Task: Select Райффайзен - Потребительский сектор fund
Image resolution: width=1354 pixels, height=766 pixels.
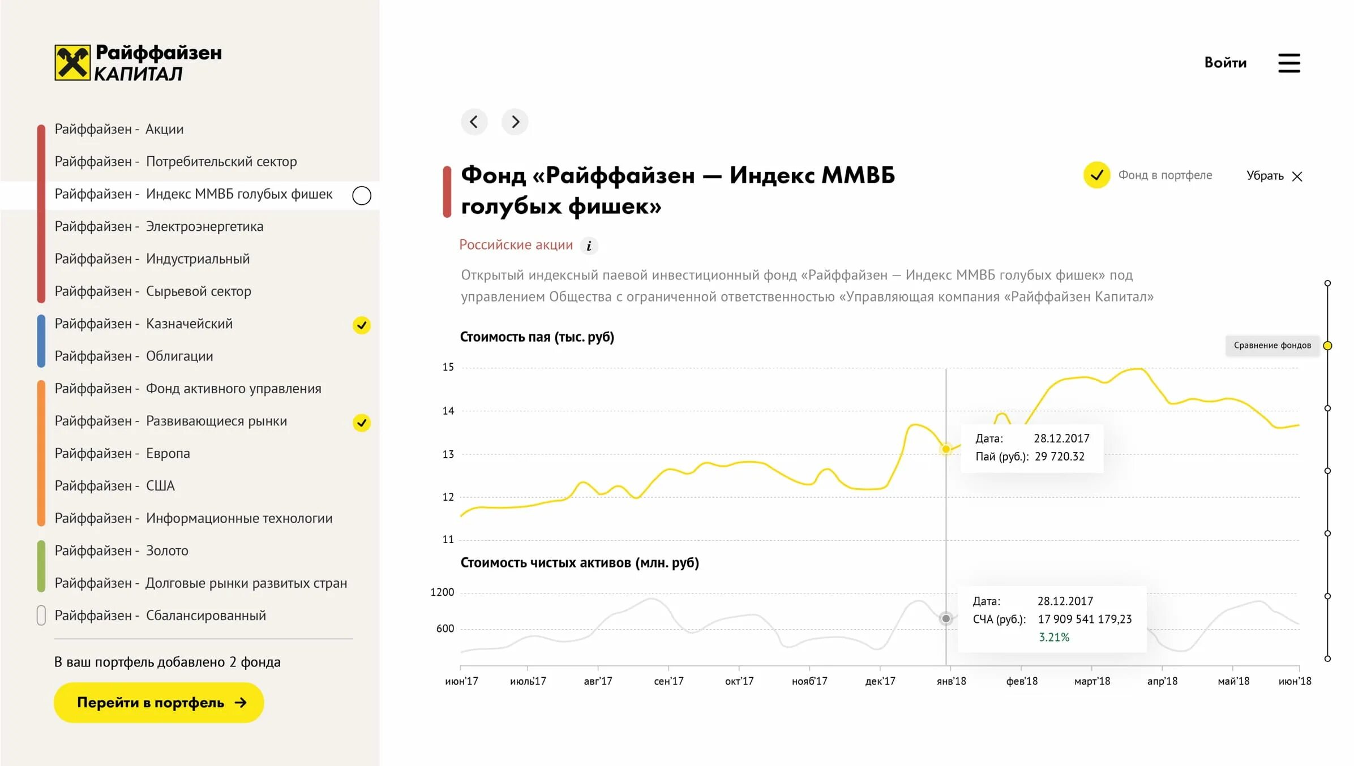Action: [x=175, y=162]
